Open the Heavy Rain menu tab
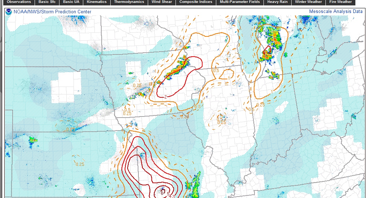Screen dimensions: 368x198 [x=278, y=2]
